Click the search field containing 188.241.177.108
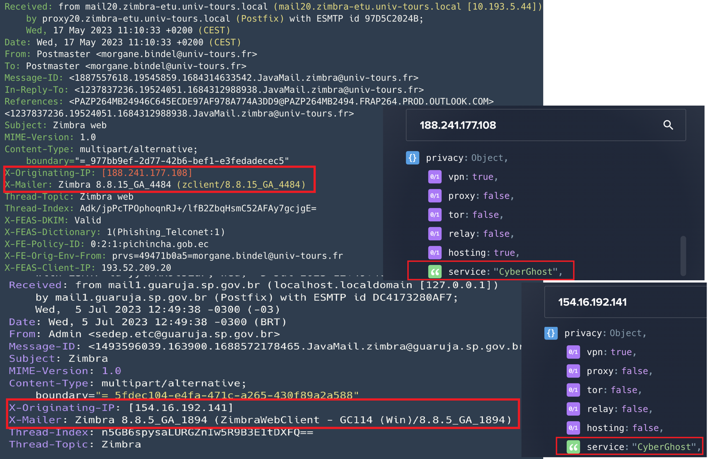The width and height of the screenshot is (708, 459). (546, 125)
